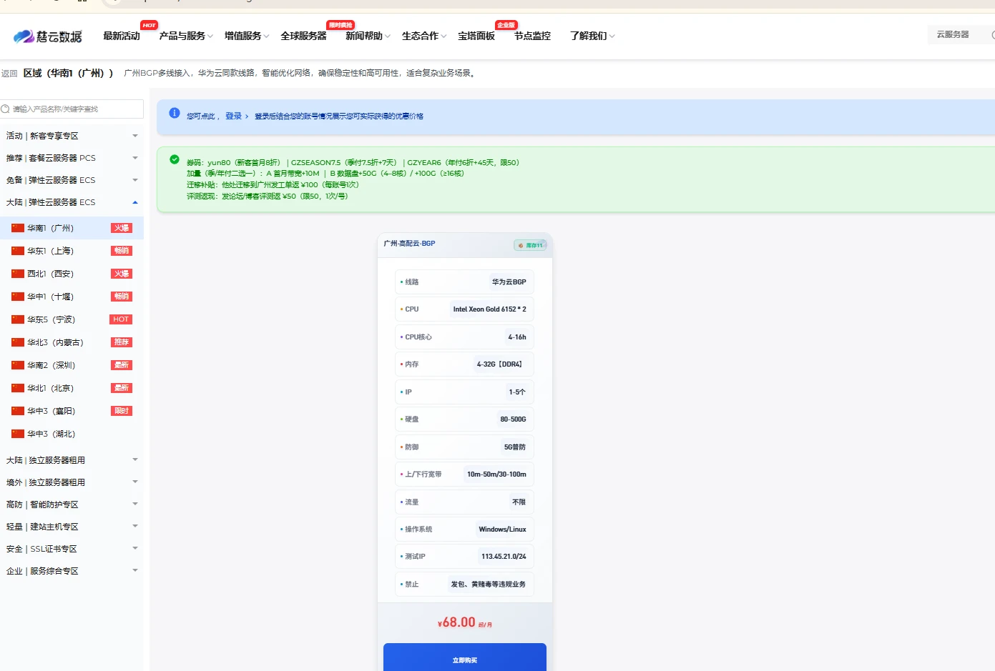Click the 登录 link in the notice bar
The image size is (995, 671).
tap(233, 116)
